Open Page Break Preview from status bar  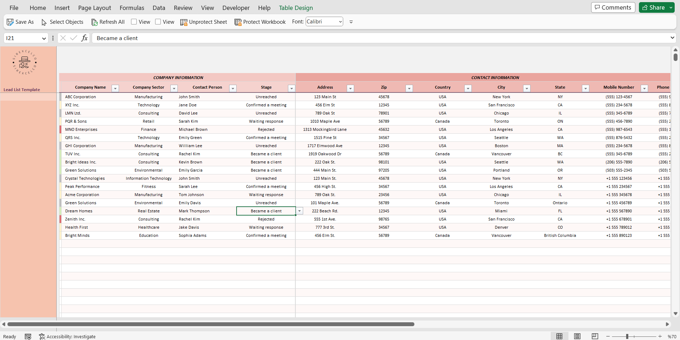pos(595,336)
